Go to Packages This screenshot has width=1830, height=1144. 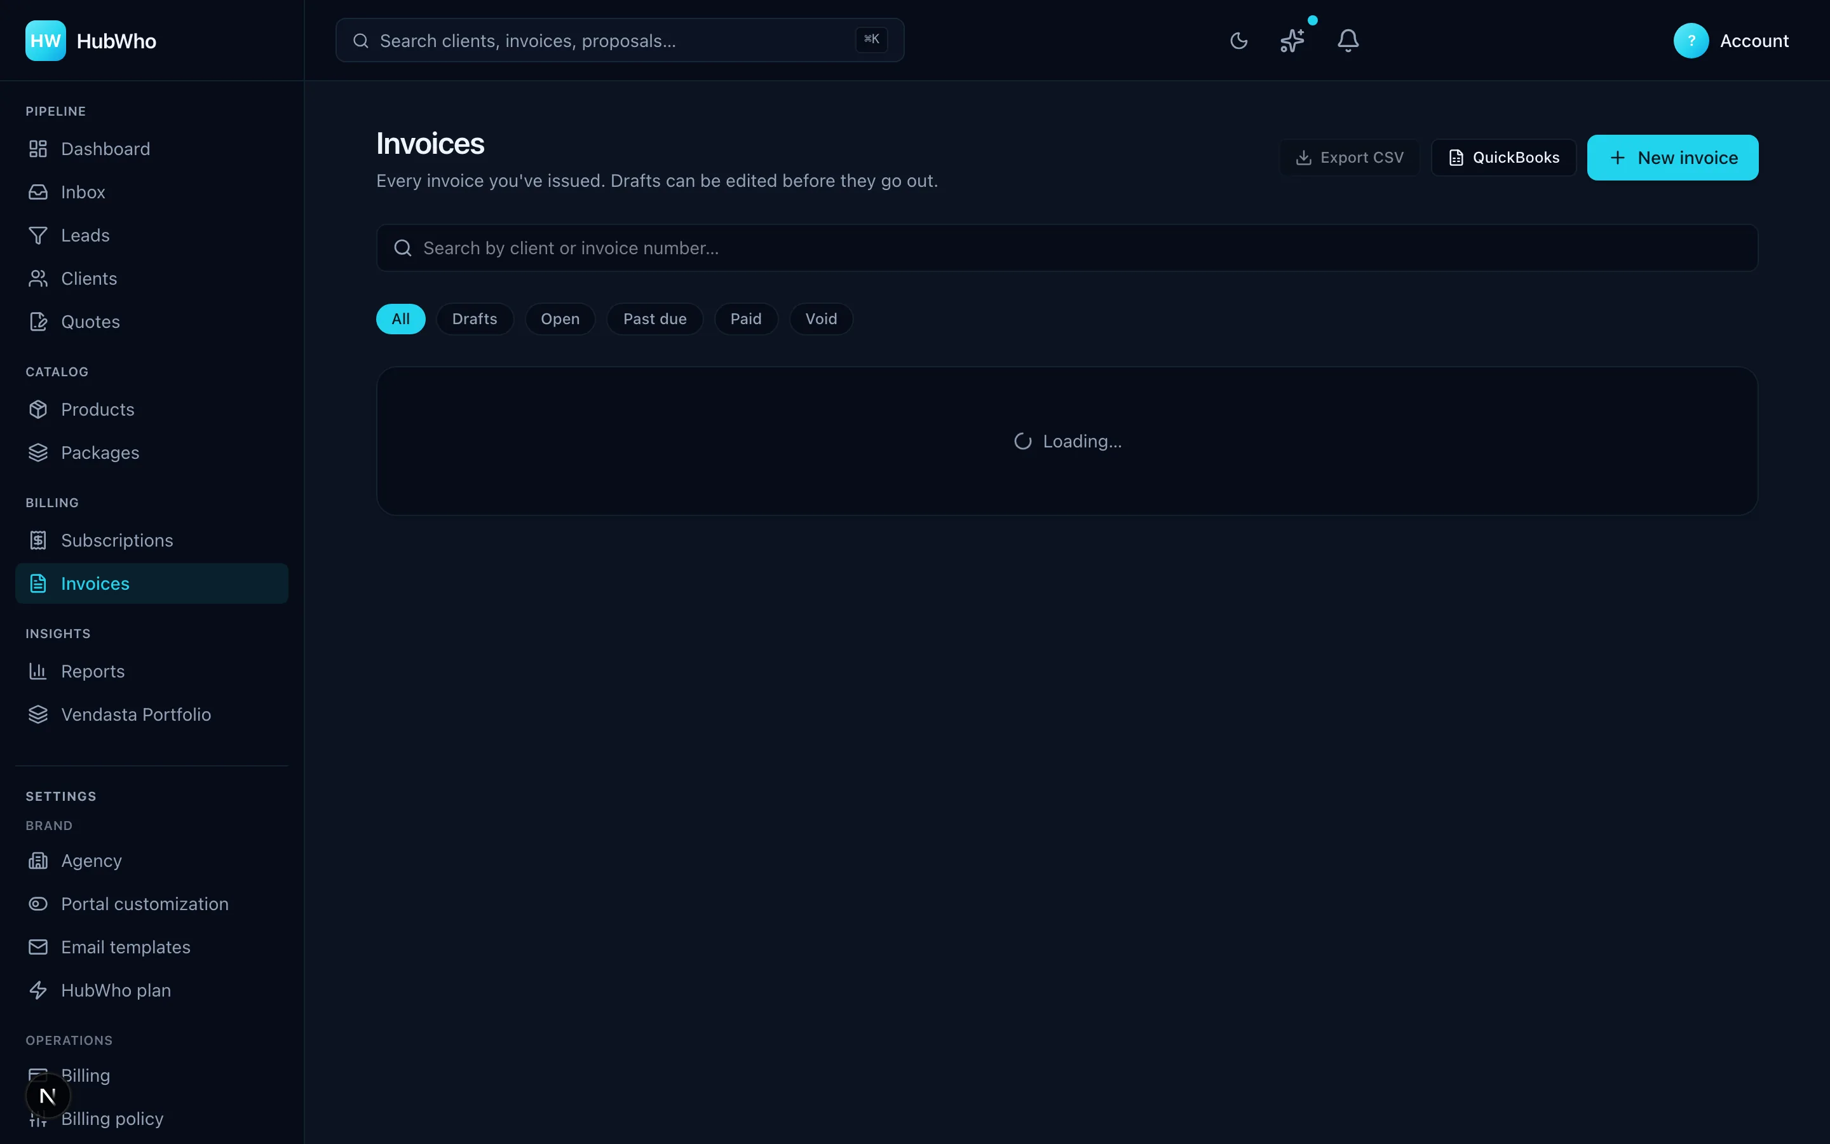pos(151,453)
